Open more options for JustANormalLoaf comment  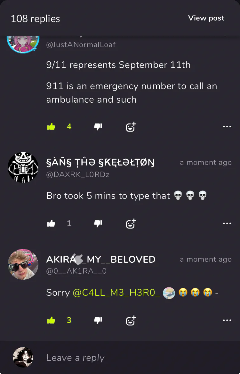[x=227, y=126]
